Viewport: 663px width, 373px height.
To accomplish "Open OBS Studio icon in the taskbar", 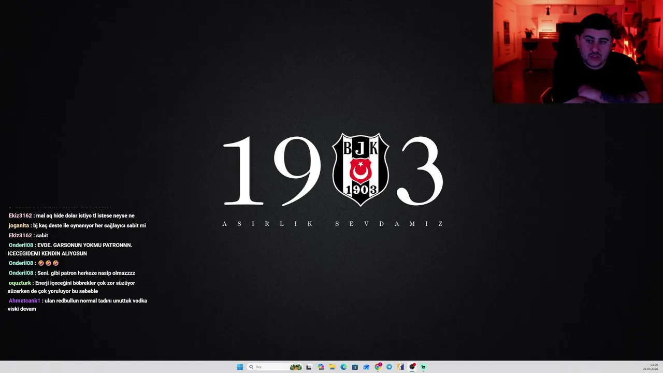I will pyautogui.click(x=412, y=367).
